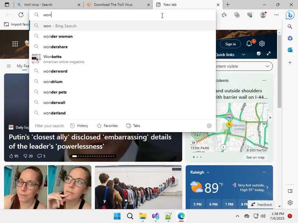Open the Favorites star-list icon in toolbar

coord(224,15)
